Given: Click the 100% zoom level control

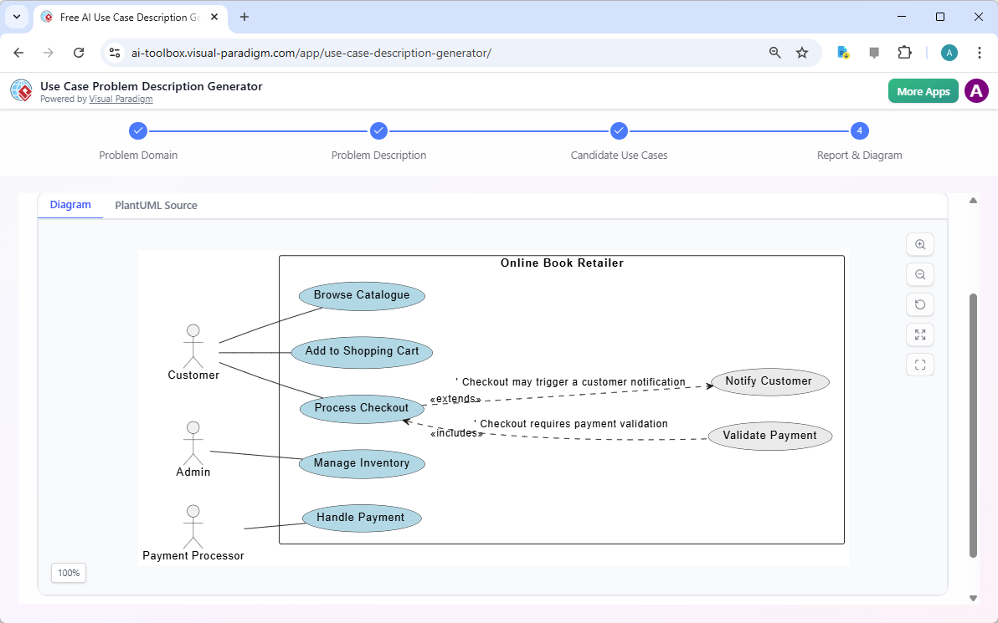Looking at the screenshot, I should coord(68,573).
